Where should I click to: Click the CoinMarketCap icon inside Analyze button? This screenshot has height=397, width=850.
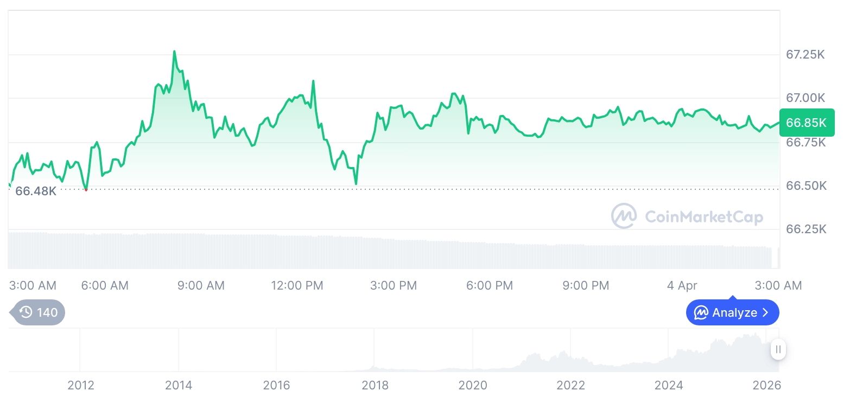tap(701, 313)
